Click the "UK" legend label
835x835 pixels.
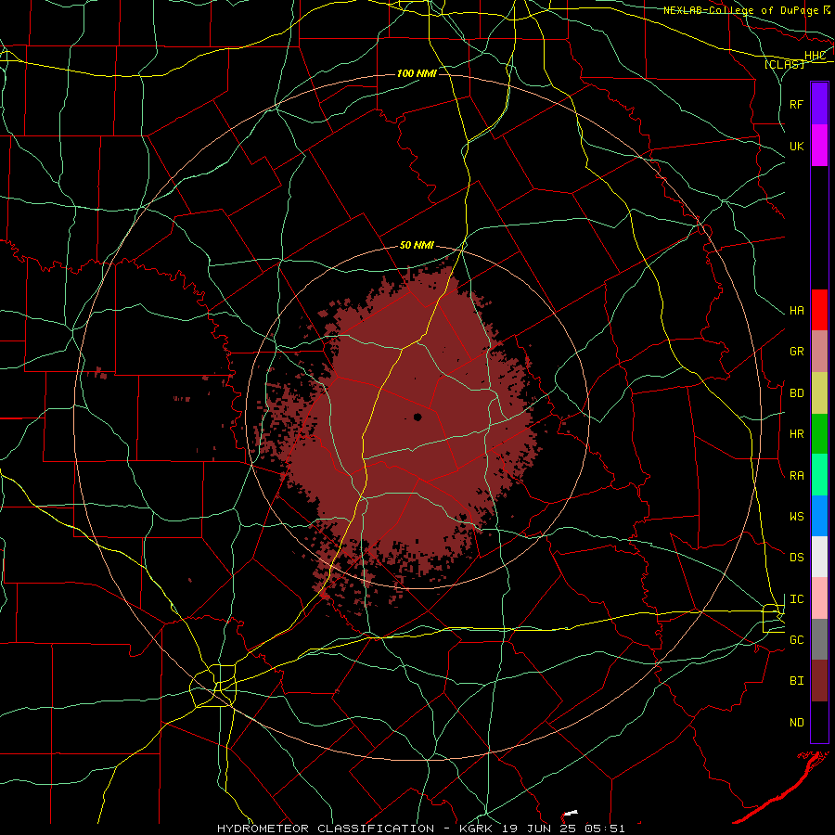pyautogui.click(x=796, y=146)
